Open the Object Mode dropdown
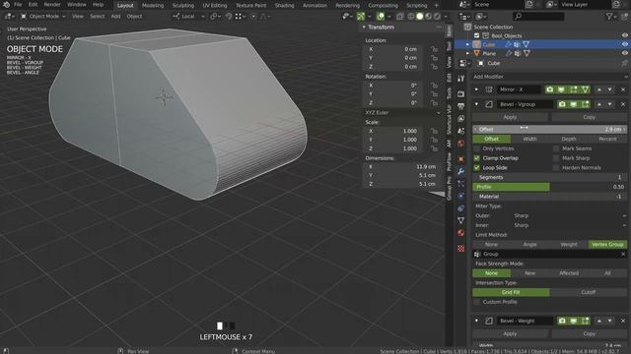The width and height of the screenshot is (631, 354). pos(42,17)
